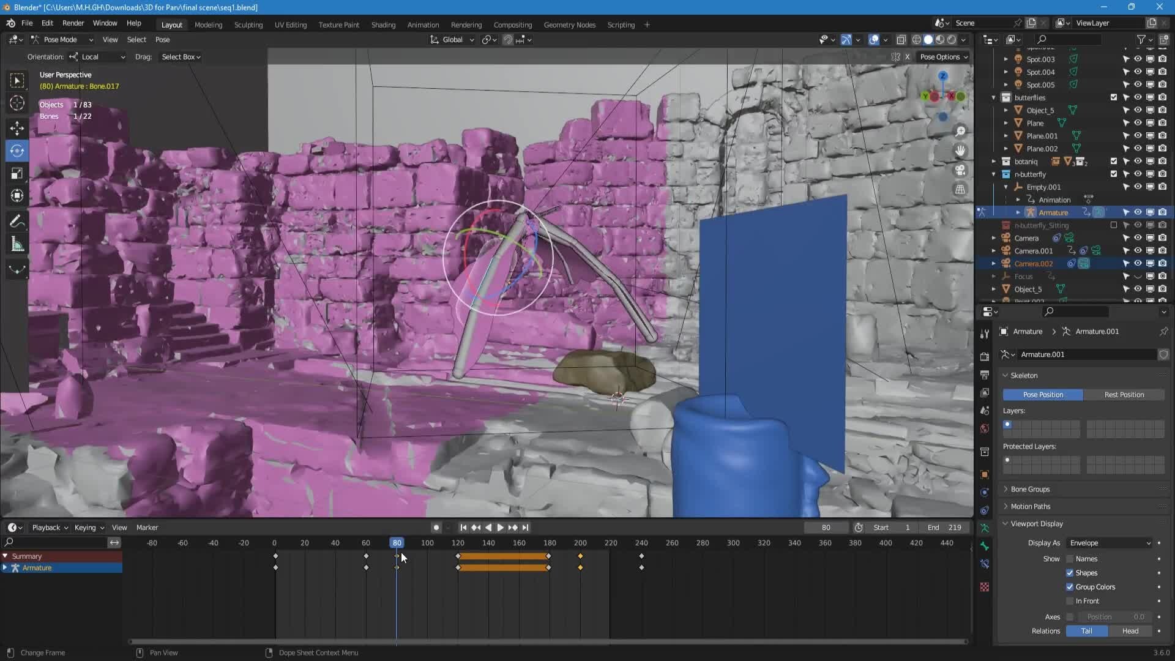Select the Scale tool in toolbar
This screenshot has width=1175, height=661.
(17, 173)
